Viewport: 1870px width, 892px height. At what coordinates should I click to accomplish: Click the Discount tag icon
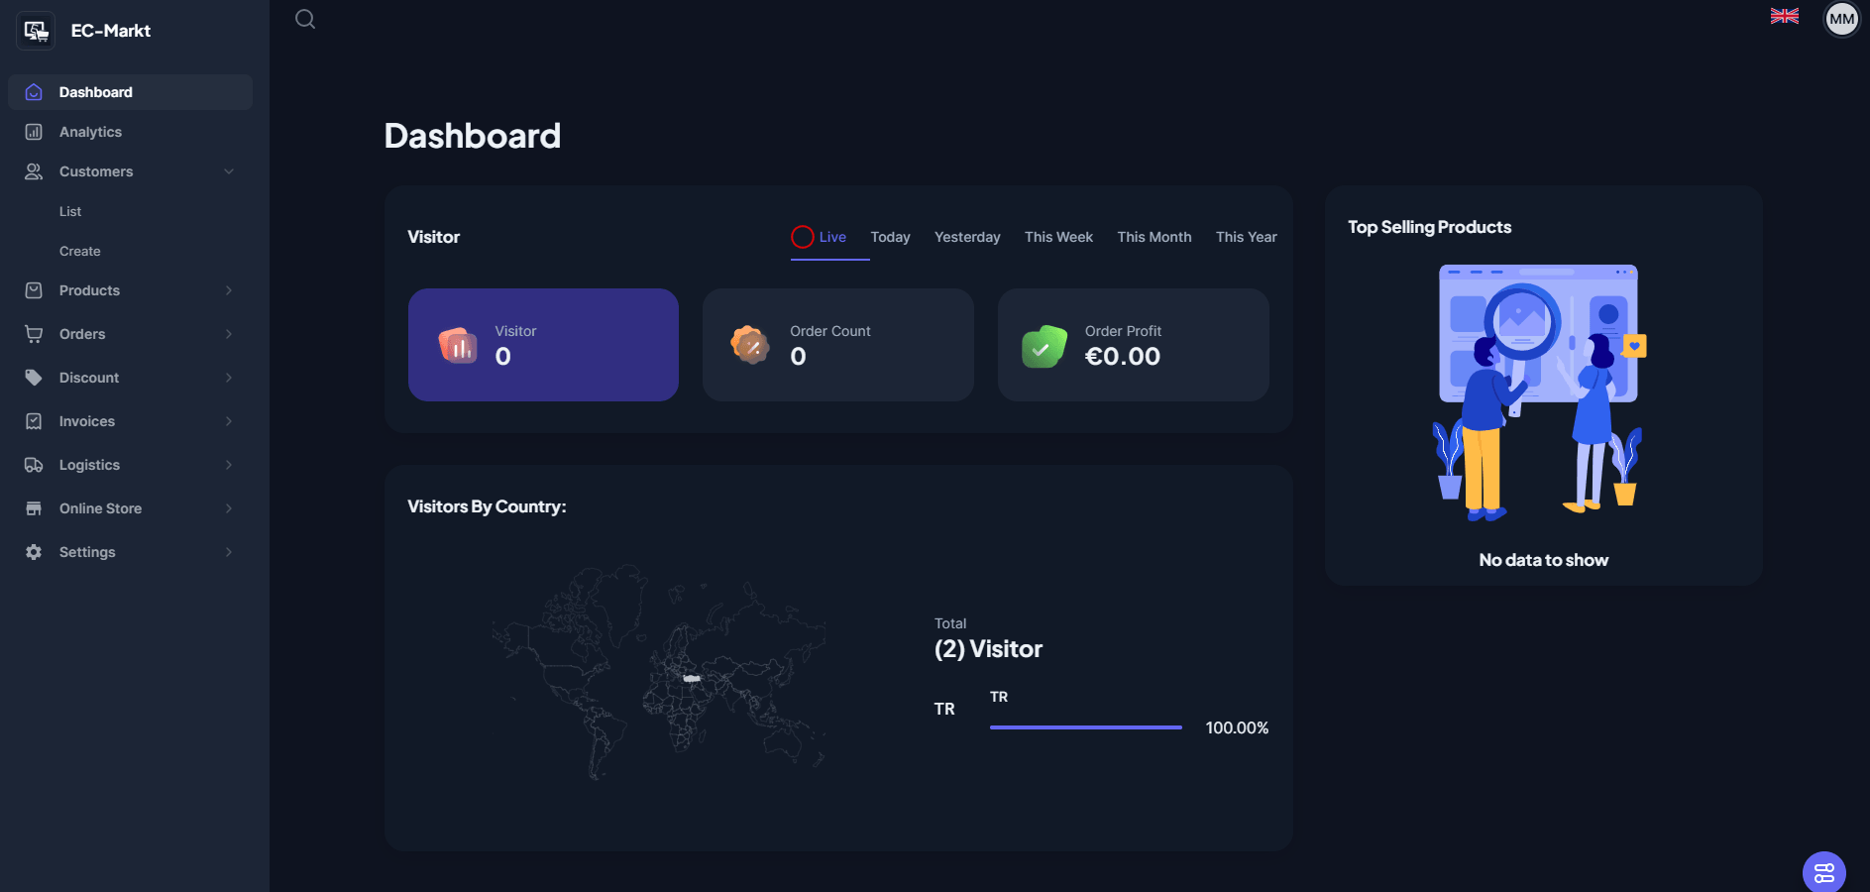[34, 378]
